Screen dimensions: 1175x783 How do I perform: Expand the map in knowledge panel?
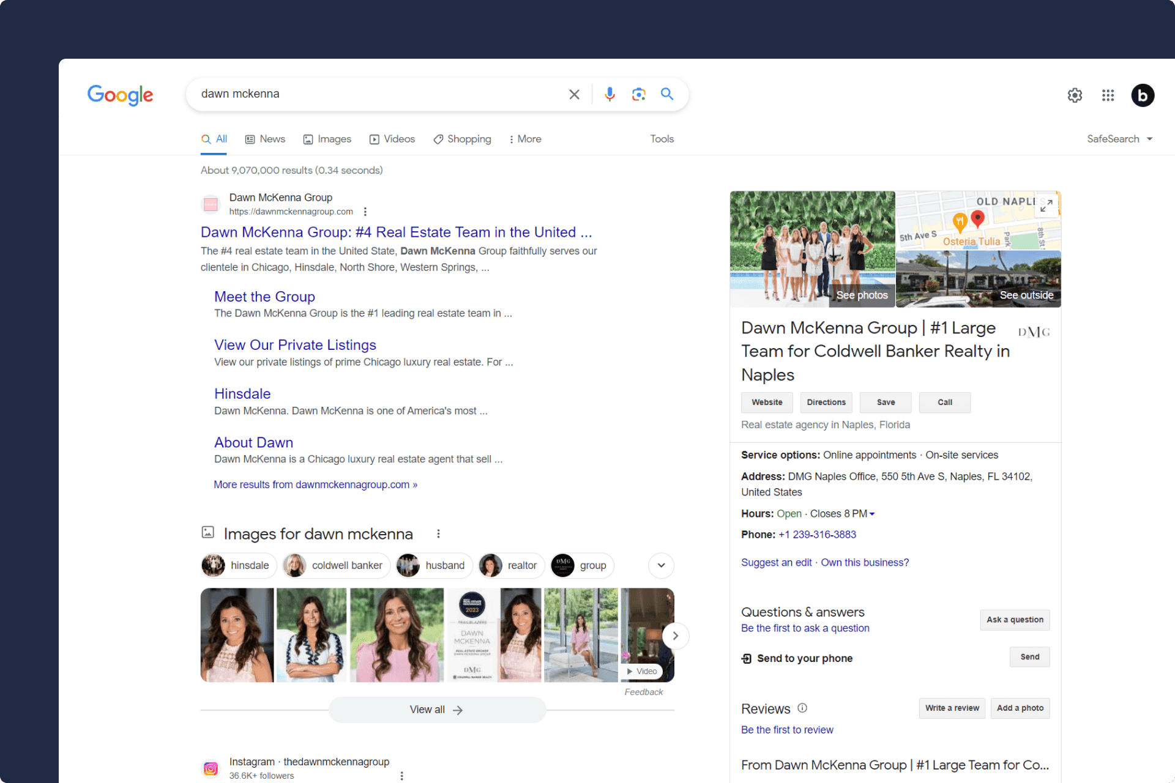(x=1046, y=206)
